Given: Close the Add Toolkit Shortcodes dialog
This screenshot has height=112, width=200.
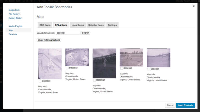Looking at the screenshot, I should [193, 6].
